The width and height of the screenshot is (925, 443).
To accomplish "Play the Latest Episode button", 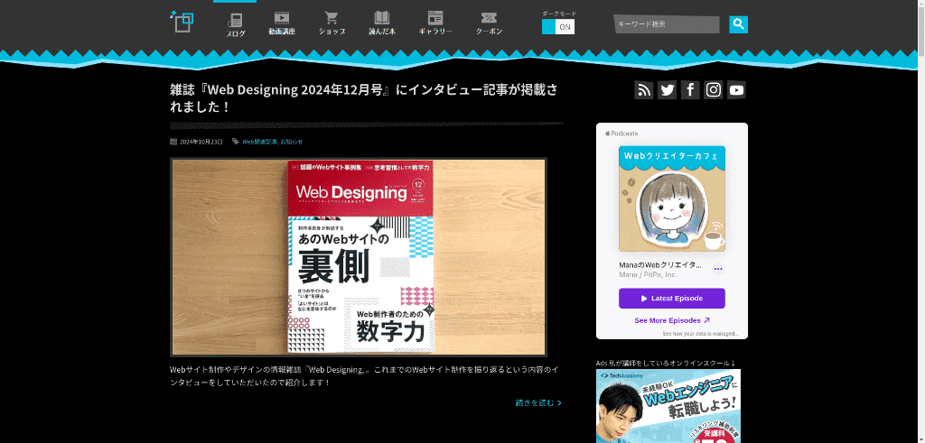I will point(671,299).
